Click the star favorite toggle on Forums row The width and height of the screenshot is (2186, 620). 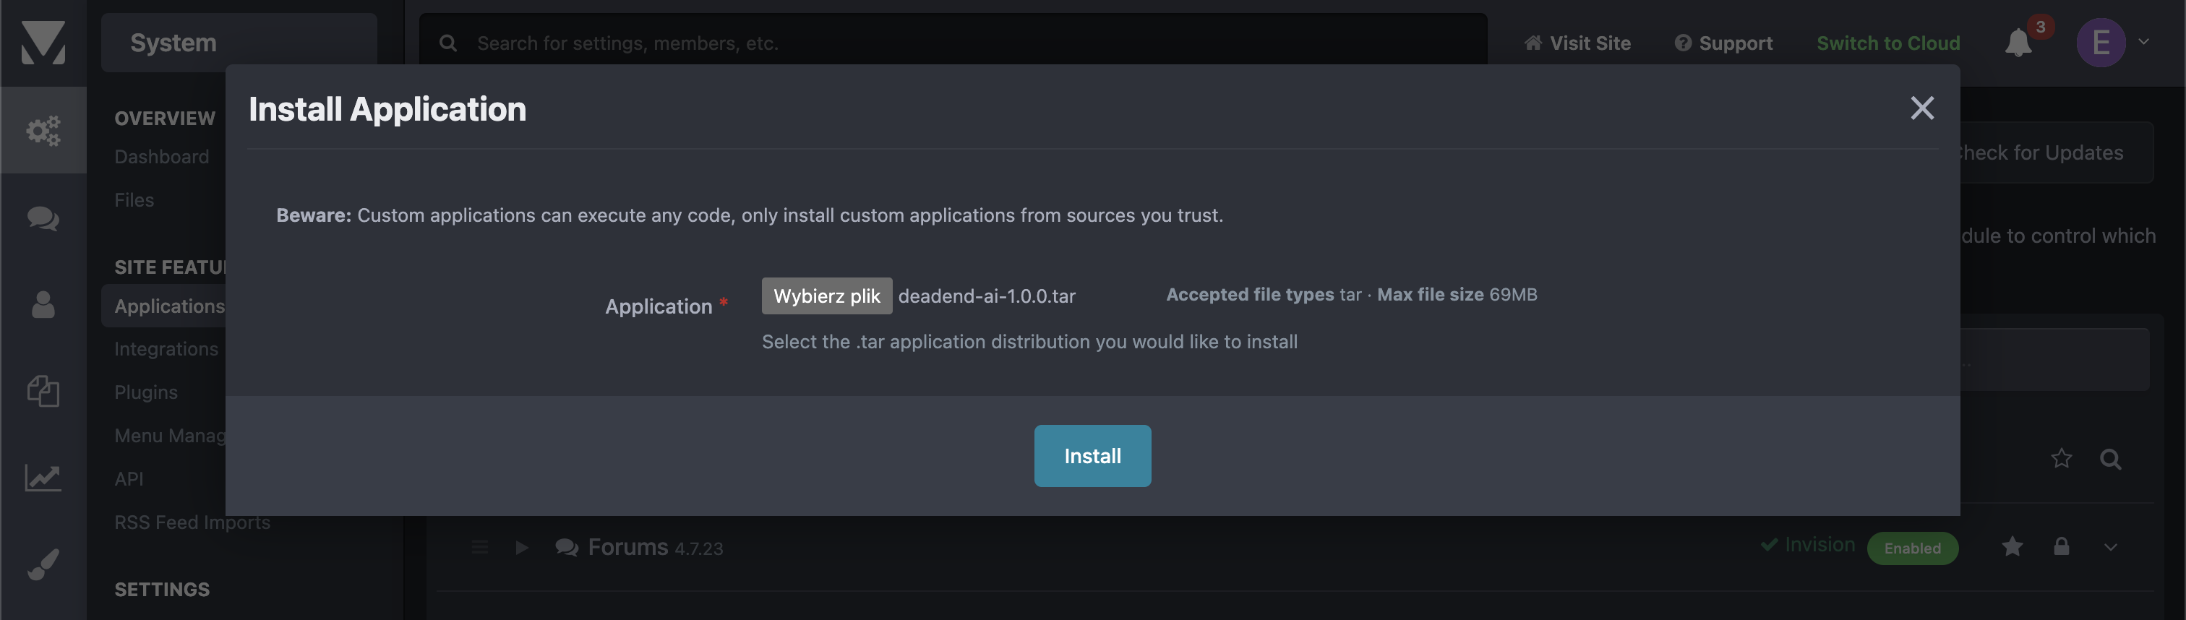click(2012, 547)
